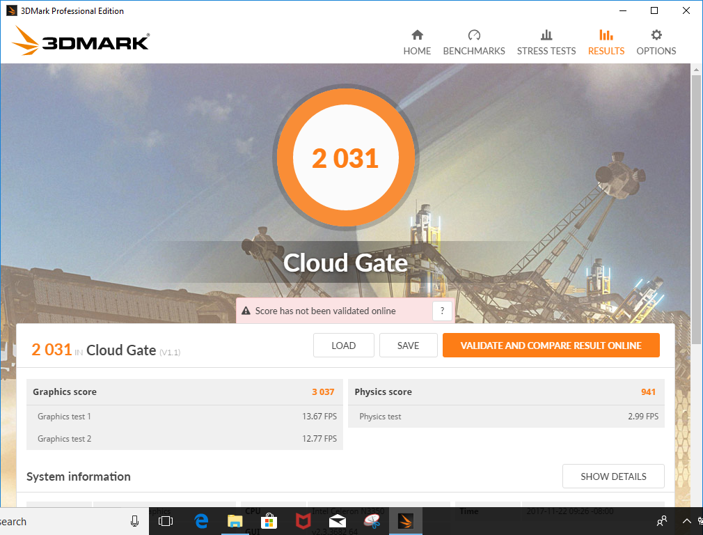Open Task View in the taskbar
Viewport: 703px width, 535px height.
(166, 521)
